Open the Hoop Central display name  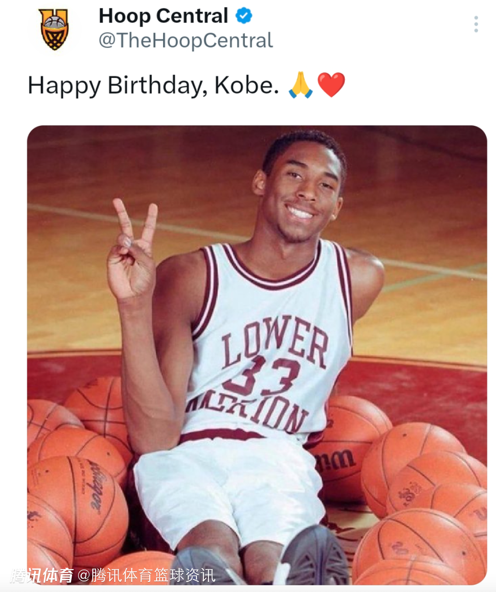click(163, 16)
